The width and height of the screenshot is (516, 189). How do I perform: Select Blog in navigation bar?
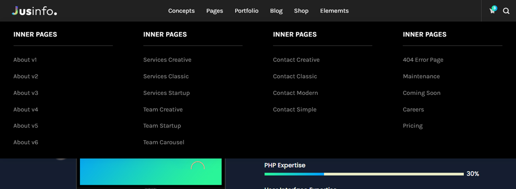(276, 11)
